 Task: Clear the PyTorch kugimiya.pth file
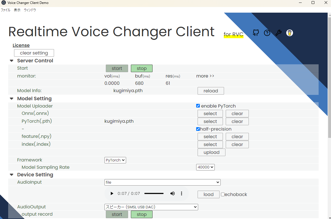click(237, 122)
